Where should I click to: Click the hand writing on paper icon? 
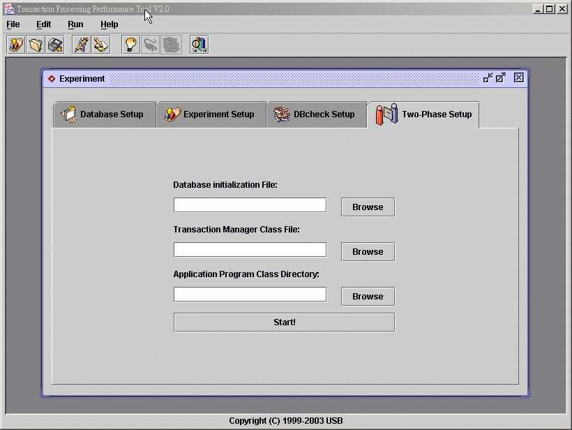coord(101,45)
